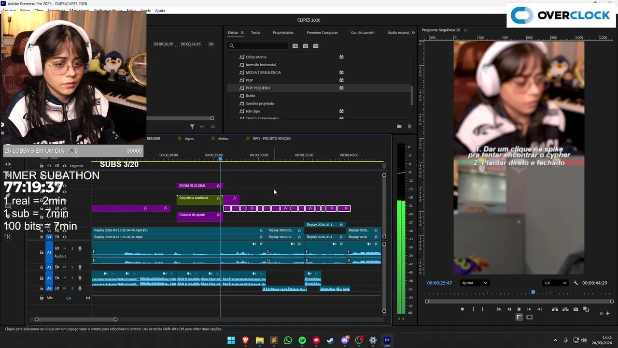618x348 pixels.
Task: Click the V1 track target button
Action: [x=49, y=237]
